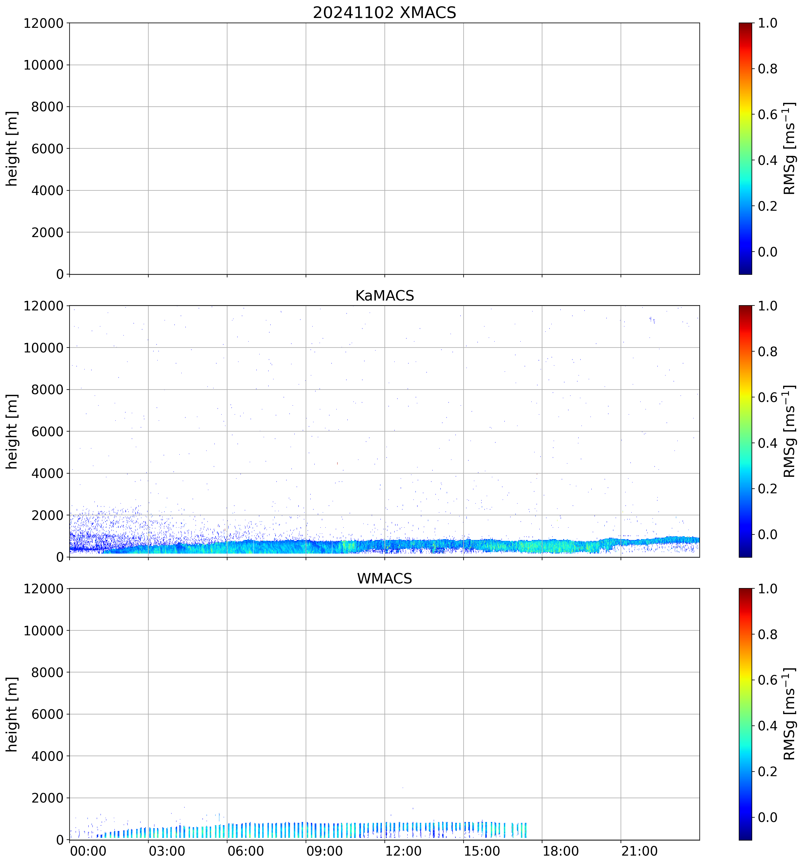Click the 1.0 tick on the WMACS colorbar
804x864 pixels.
click(767, 589)
